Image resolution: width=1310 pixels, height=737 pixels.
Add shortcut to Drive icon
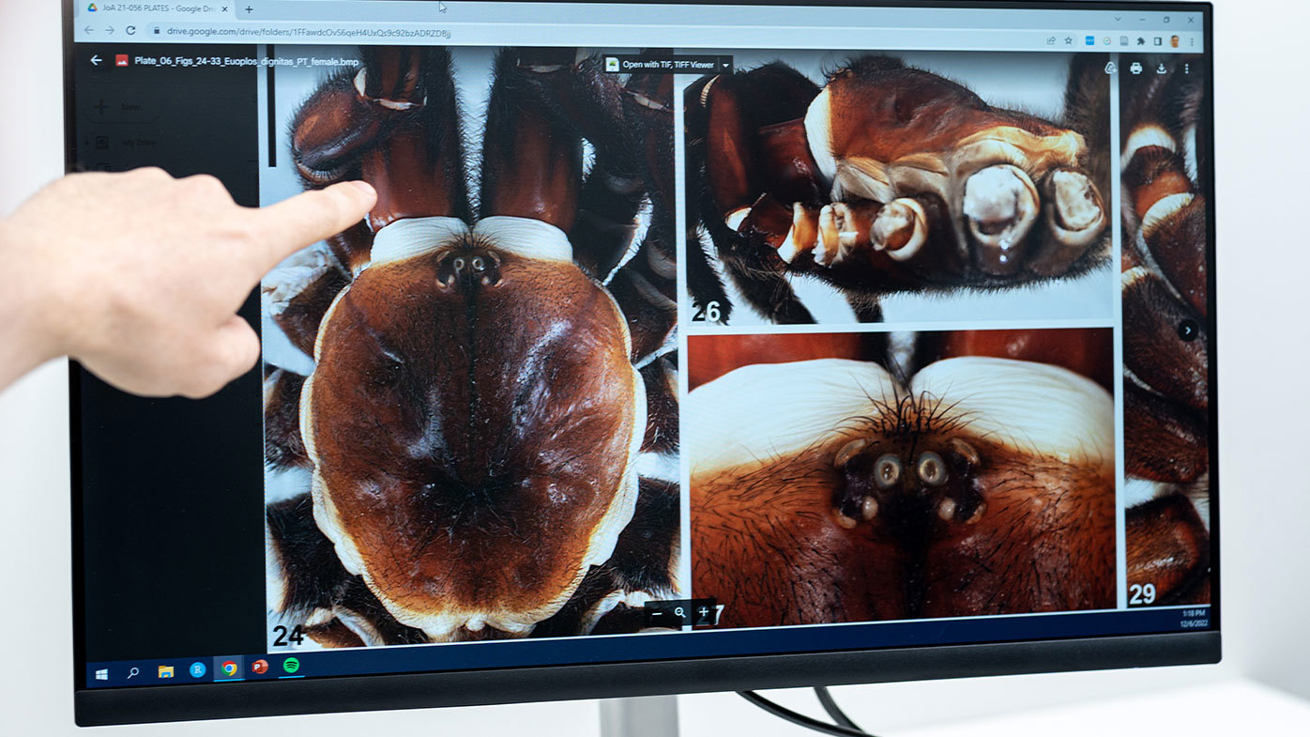[x=1110, y=69]
